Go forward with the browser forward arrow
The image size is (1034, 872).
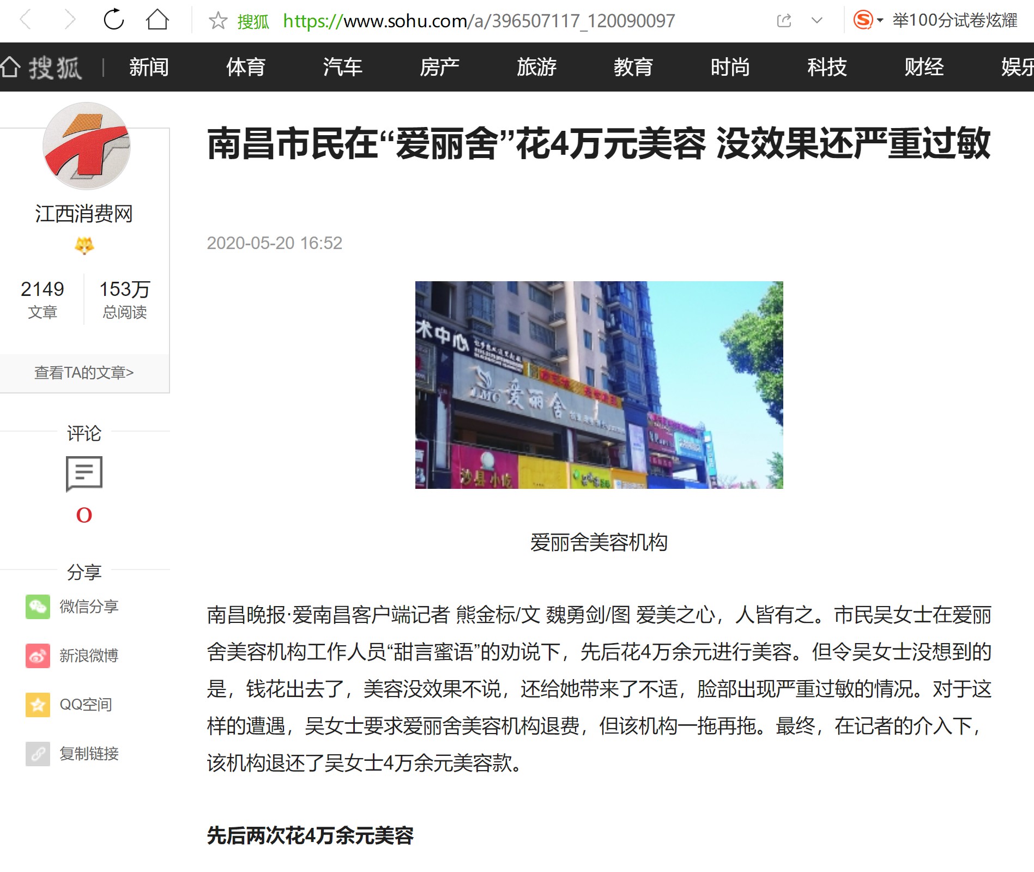69,20
